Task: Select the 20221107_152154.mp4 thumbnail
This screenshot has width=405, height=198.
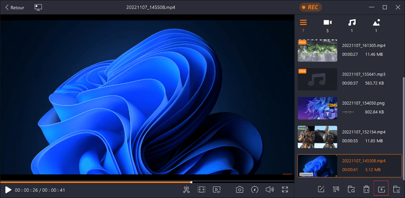Action: tap(318, 137)
